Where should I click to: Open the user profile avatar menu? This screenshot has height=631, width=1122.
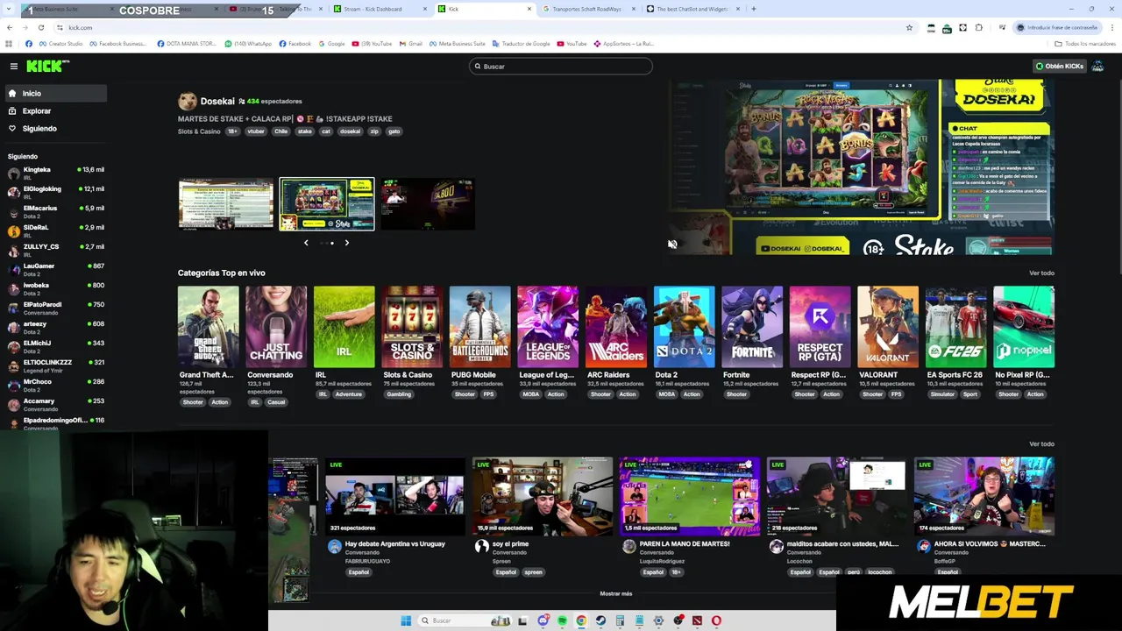pos(1097,66)
